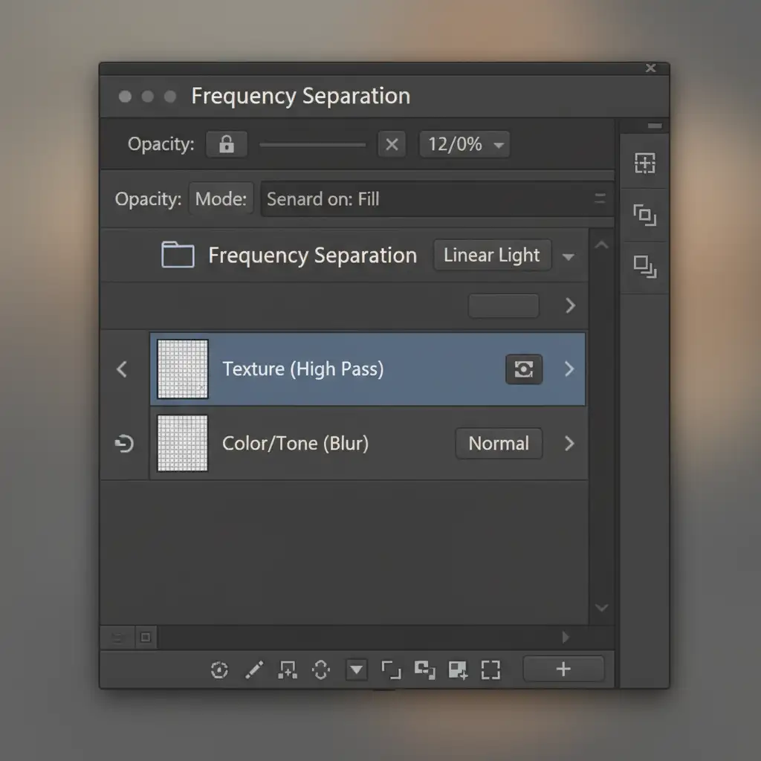Image resolution: width=761 pixels, height=761 pixels.
Task: Select the Texture (High Pass) layer
Action: coord(334,369)
